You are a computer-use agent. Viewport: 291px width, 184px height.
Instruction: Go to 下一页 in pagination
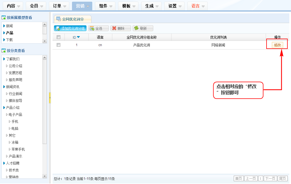point(270,178)
